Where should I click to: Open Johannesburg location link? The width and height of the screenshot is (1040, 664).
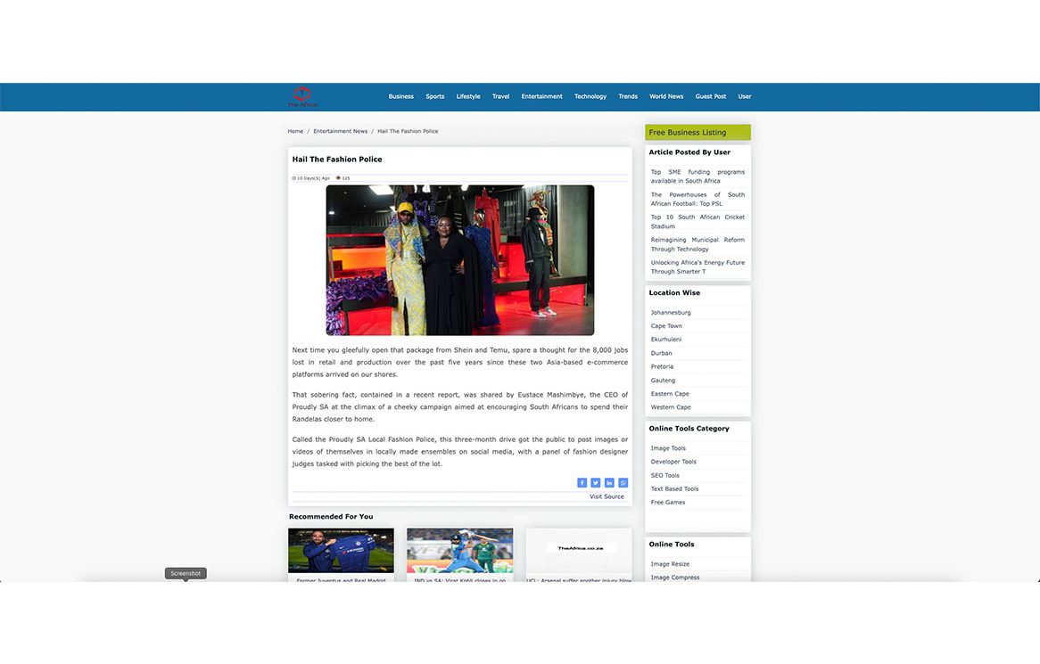coord(671,313)
